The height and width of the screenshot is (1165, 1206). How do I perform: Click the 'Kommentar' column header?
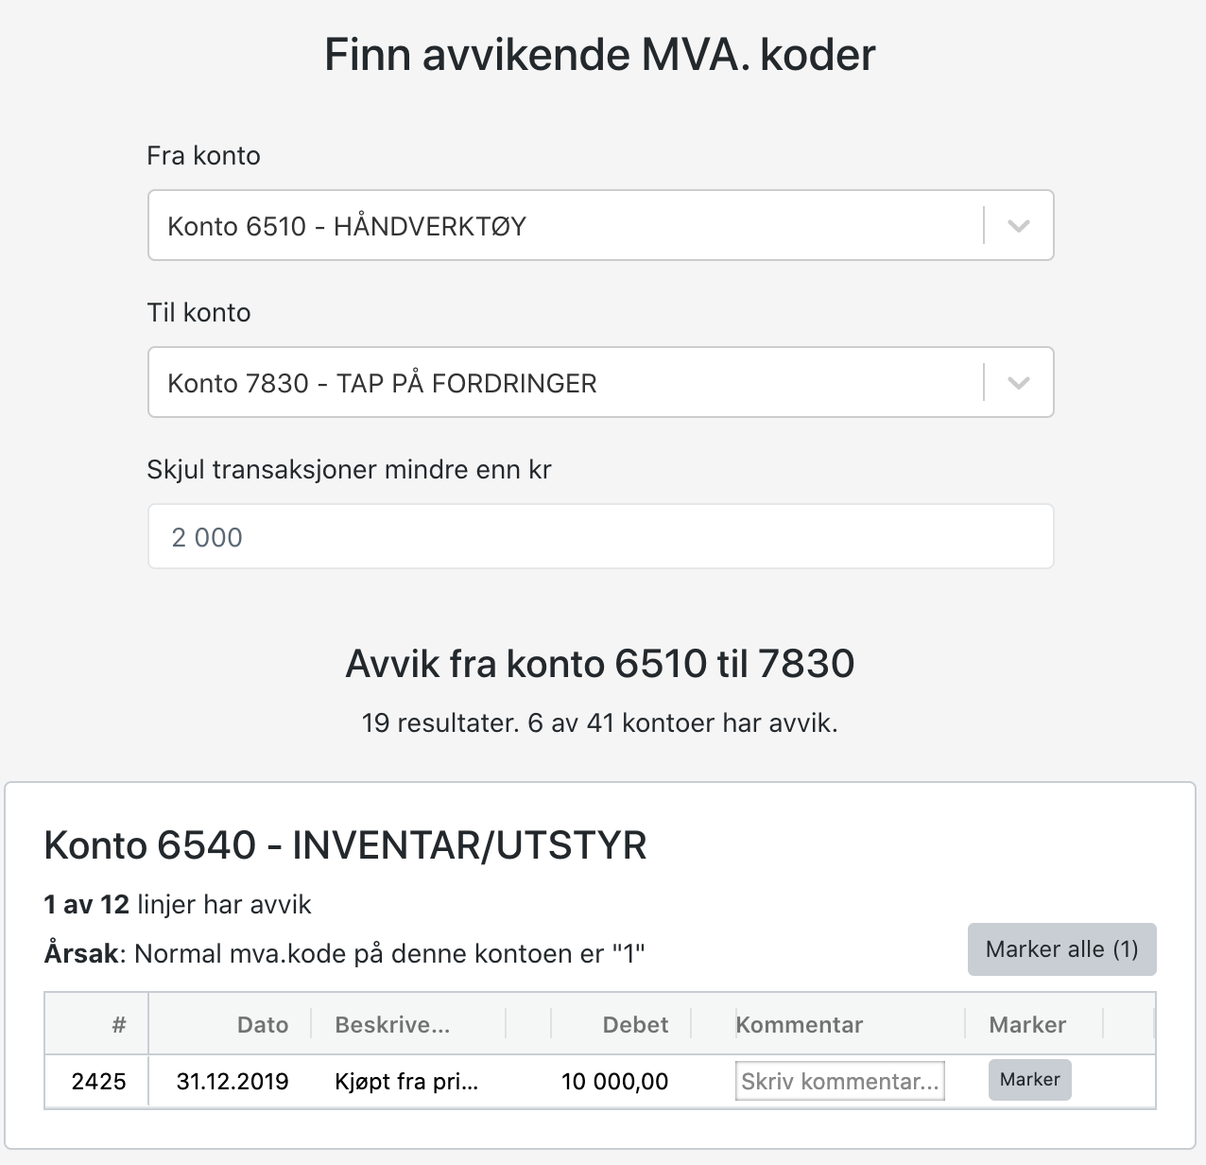tap(800, 1025)
